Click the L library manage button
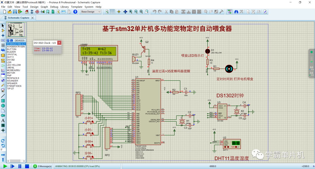 click(x=11, y=40)
